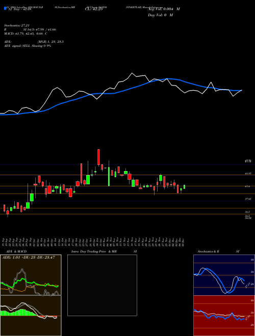Image resolution: width=255 pixels, height=336 pixels.
Task: Click the '(MGR) 1, 23, 23.5' ADX values
Action: (50, 42)
